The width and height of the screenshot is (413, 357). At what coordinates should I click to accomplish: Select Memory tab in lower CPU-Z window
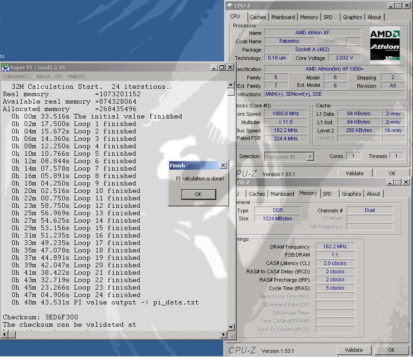308,193
